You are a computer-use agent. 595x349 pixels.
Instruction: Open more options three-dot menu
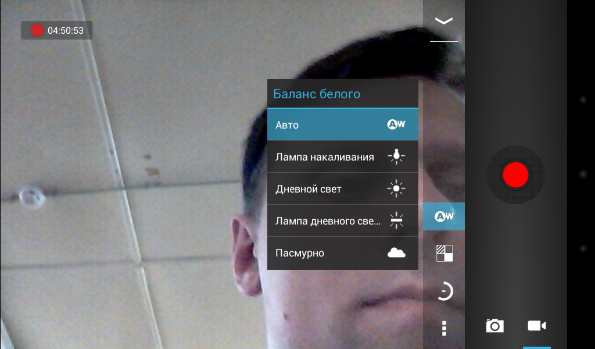point(444,328)
